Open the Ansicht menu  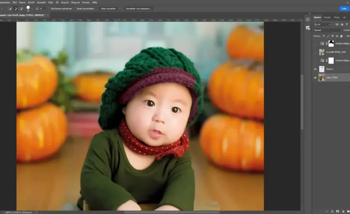(65, 2)
